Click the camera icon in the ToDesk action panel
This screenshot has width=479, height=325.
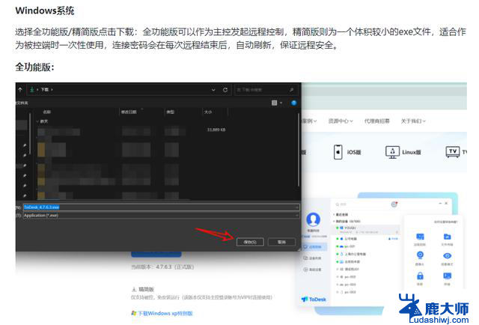[420, 255]
